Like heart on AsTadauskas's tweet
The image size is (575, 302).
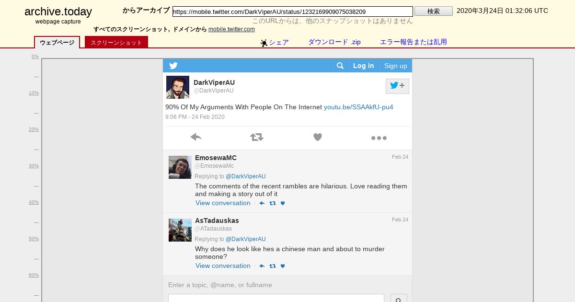(283, 266)
